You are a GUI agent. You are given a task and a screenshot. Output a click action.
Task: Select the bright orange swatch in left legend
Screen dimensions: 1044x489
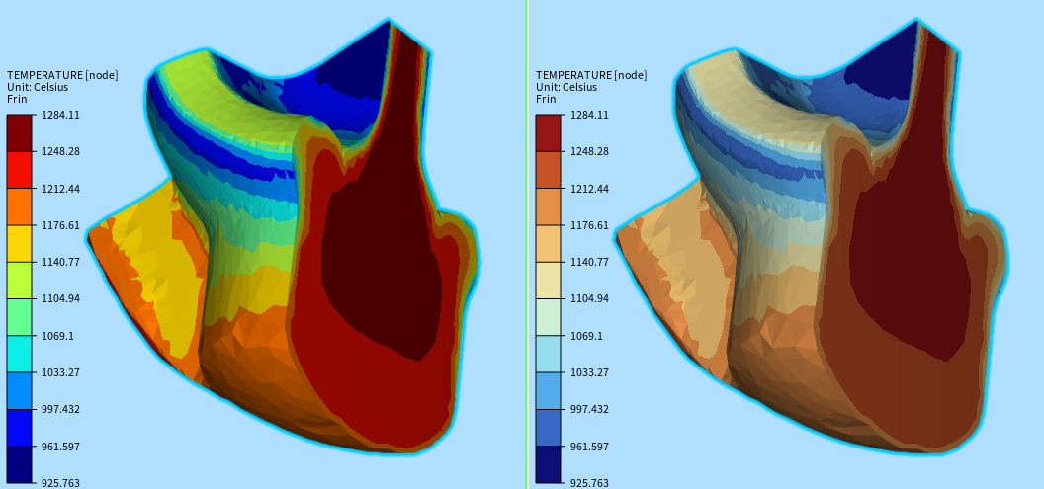pos(20,206)
